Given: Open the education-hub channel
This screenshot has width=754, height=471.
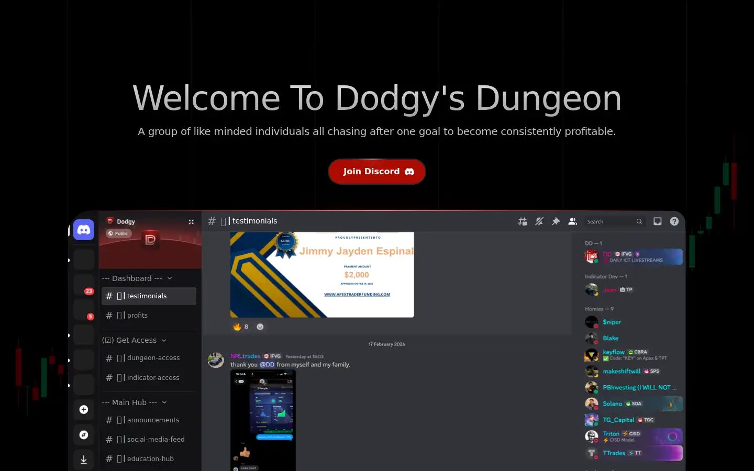Looking at the screenshot, I should point(149,459).
